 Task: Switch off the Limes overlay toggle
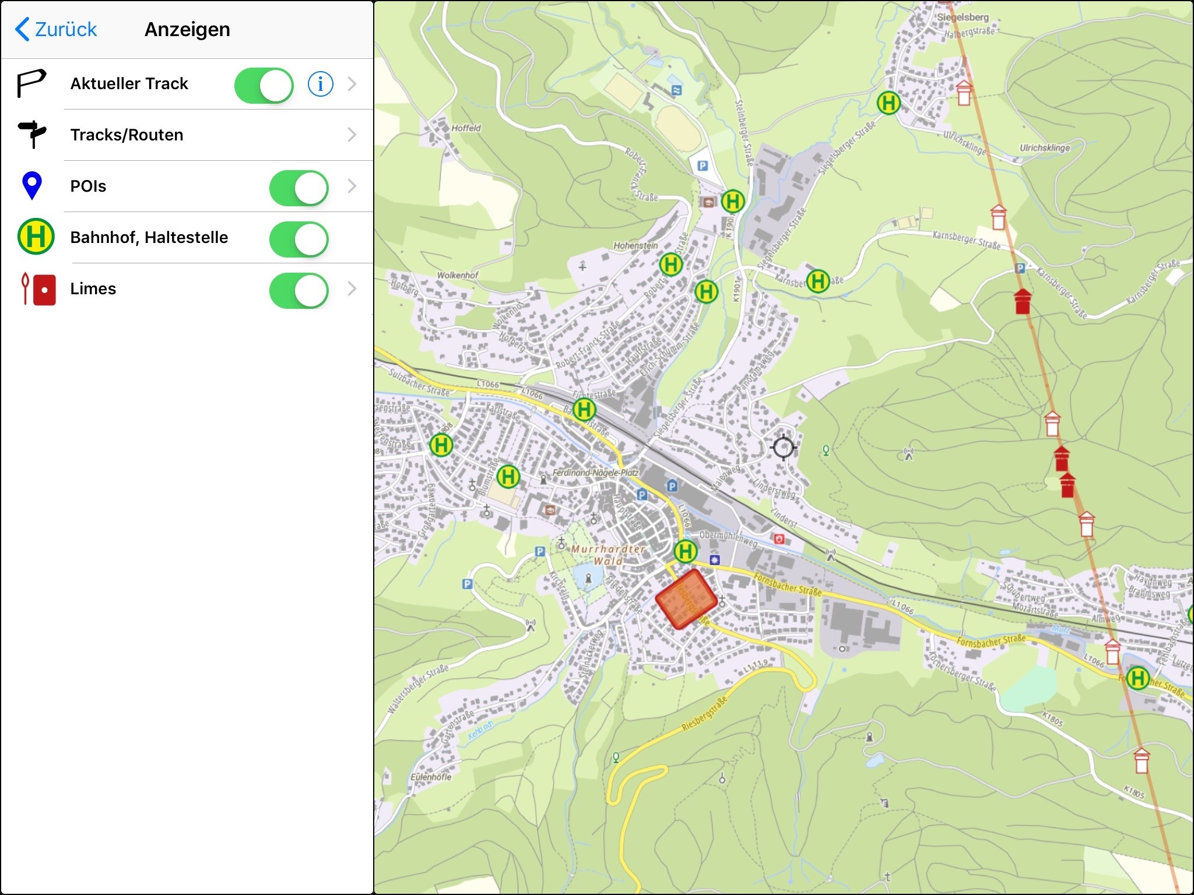[298, 290]
